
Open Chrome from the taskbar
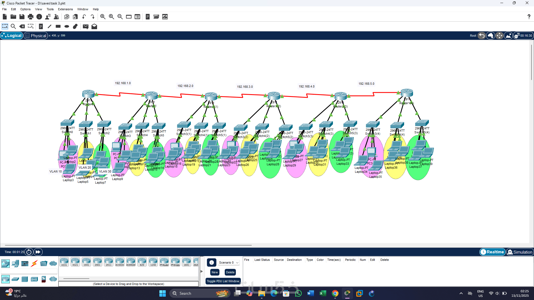pos(335,293)
